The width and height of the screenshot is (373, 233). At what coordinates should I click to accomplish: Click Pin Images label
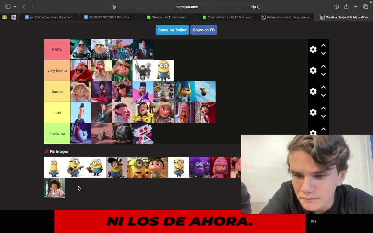59,151
